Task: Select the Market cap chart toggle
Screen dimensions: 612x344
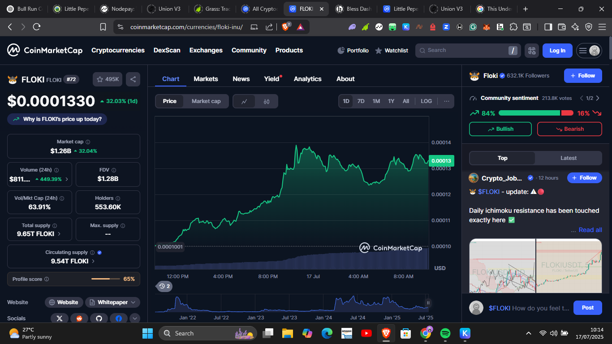Action: click(206, 101)
